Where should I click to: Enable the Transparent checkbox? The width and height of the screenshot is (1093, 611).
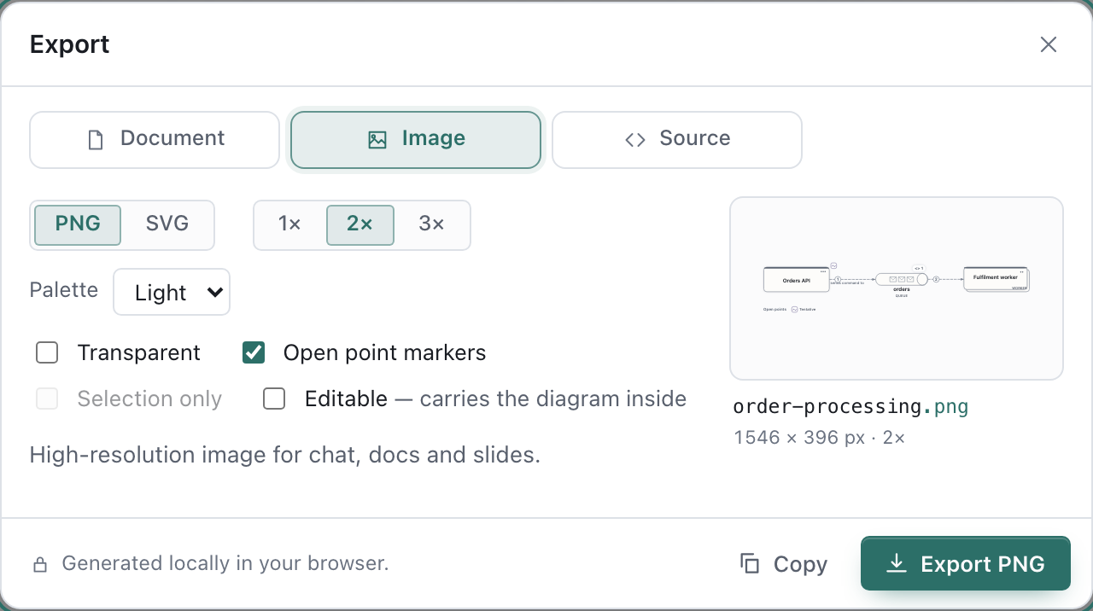pos(47,352)
